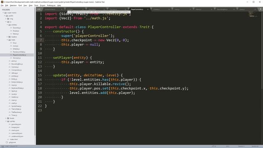
Task: Place cursor on line number 7
Action: coord(41,40)
